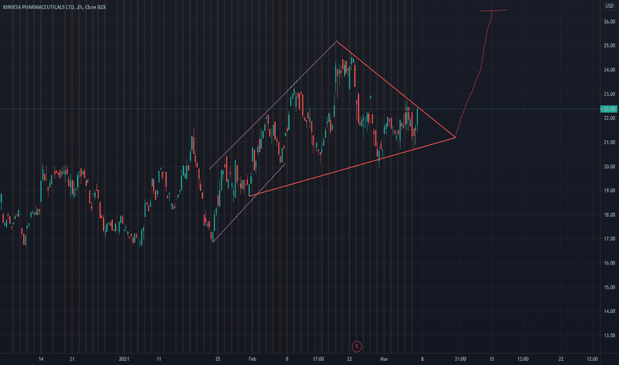
Task: Click the Mar month label on time axis
Action: point(384,359)
